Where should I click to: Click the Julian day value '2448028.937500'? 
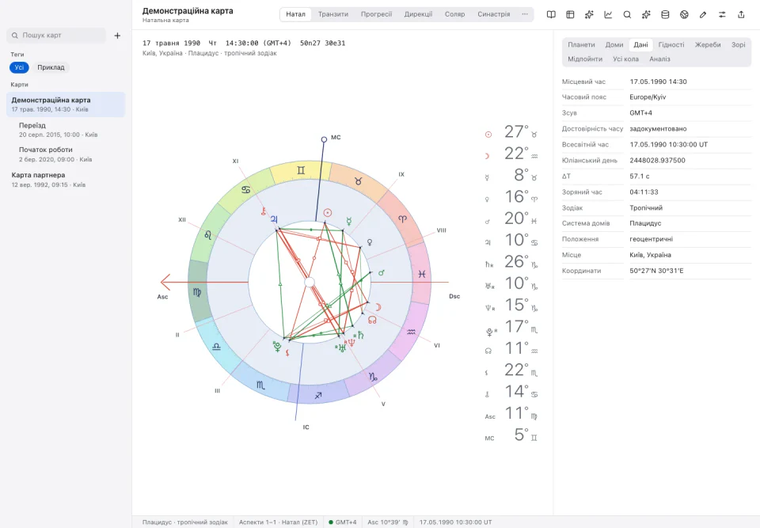click(x=657, y=161)
